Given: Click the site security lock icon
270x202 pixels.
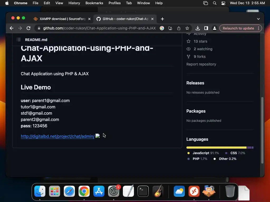Looking at the screenshot, I should [39, 28].
